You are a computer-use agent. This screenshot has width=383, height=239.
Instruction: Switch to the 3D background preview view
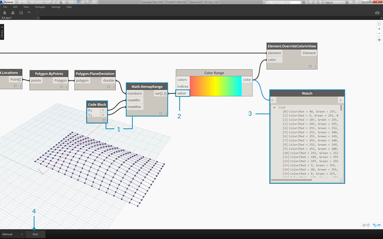click(x=366, y=225)
